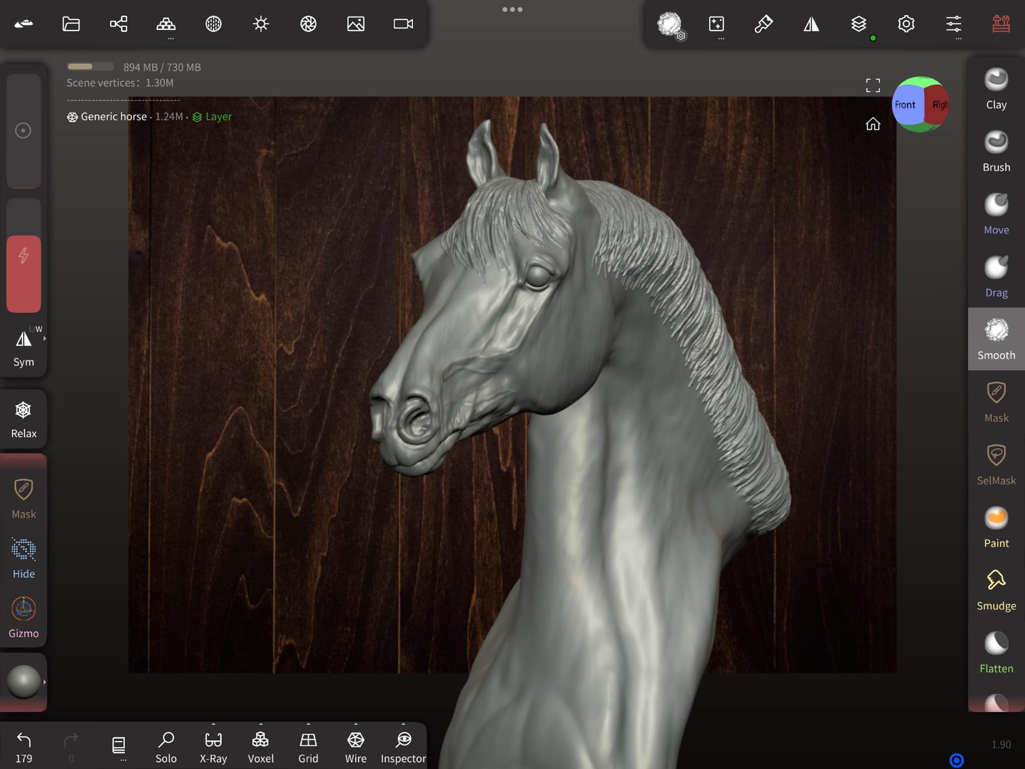Click the red intensity slider
Screen dimensions: 1025x769
[x=24, y=273]
